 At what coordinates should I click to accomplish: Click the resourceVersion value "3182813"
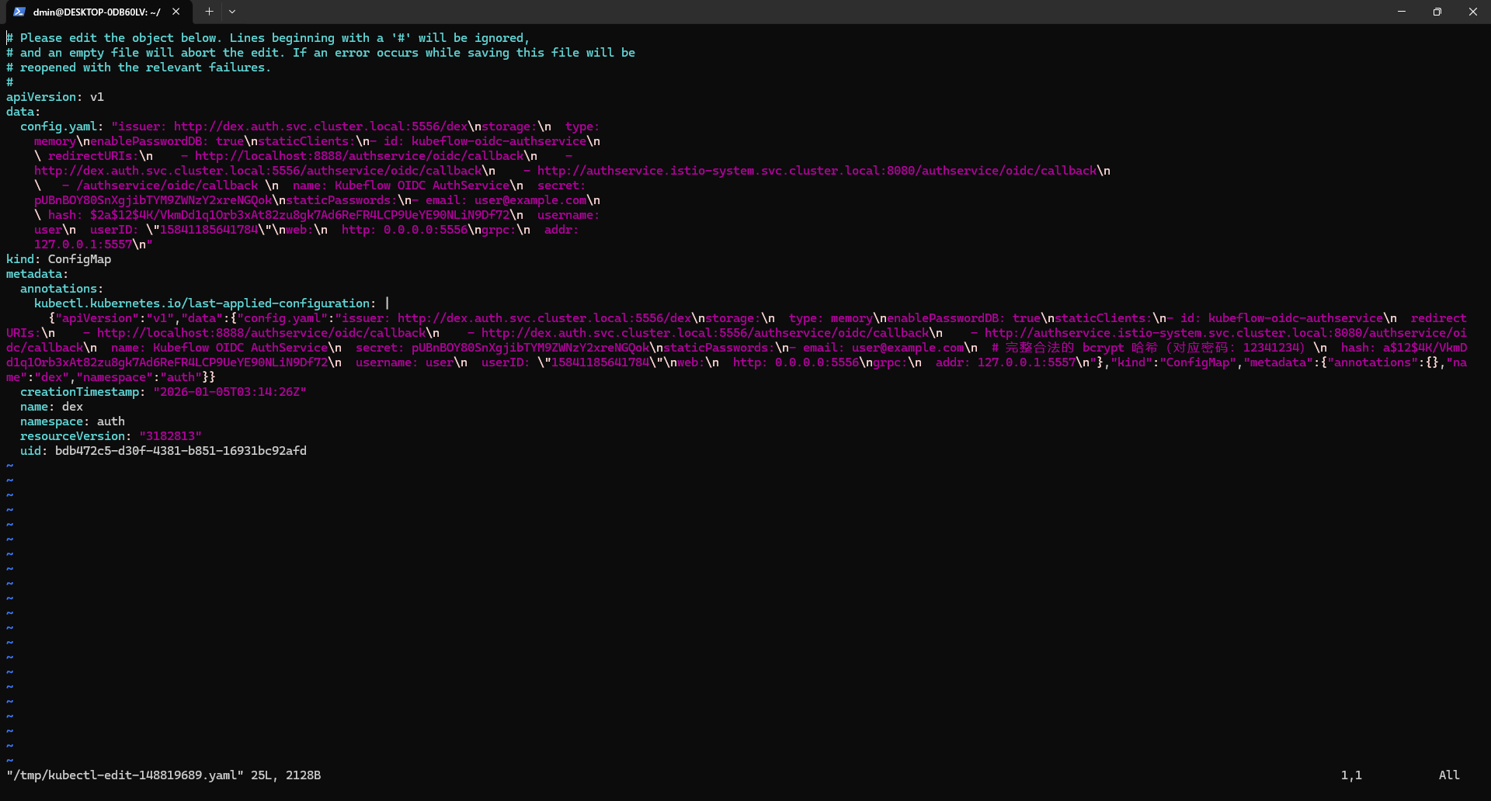coord(171,436)
